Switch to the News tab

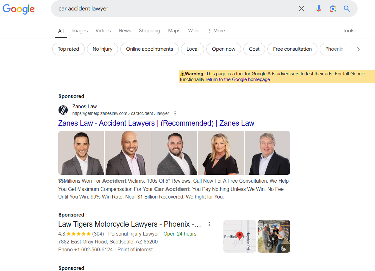125,30
